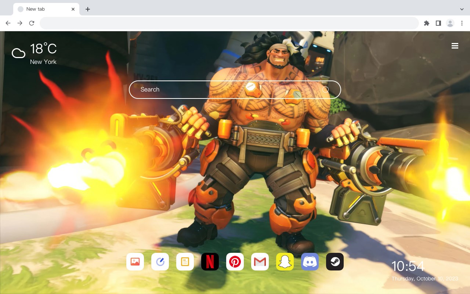Toggle the browser side panel
The height and width of the screenshot is (294, 470).
[438, 23]
